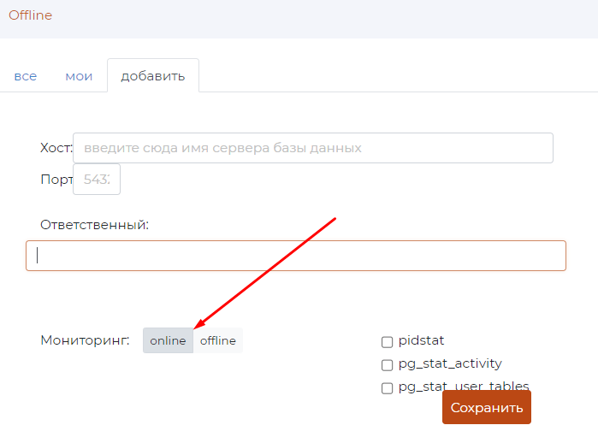Enable the pidstat checkbox

[x=388, y=342]
